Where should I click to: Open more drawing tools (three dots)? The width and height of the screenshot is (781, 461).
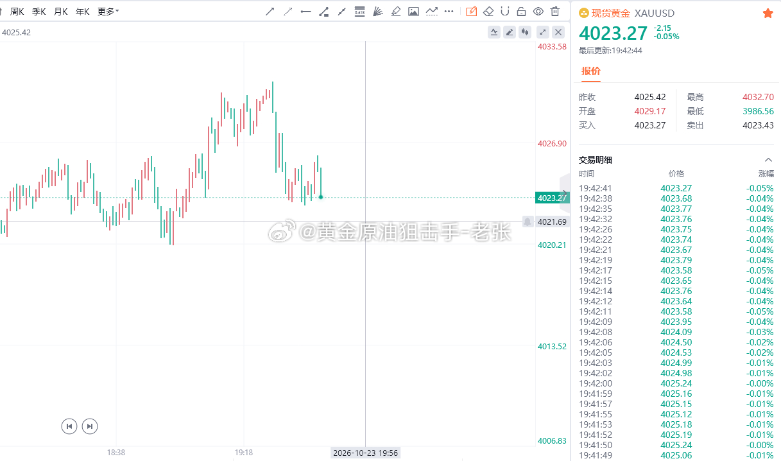click(449, 11)
